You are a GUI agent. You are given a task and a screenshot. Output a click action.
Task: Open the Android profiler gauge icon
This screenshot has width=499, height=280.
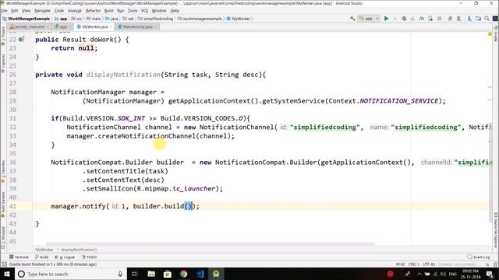point(422,19)
